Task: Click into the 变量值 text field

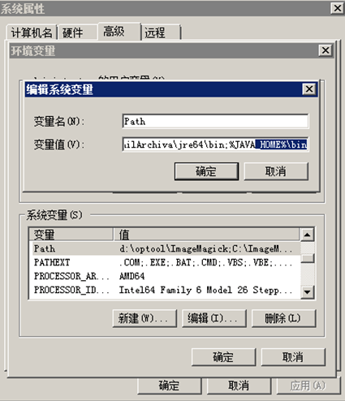Action: [x=215, y=144]
